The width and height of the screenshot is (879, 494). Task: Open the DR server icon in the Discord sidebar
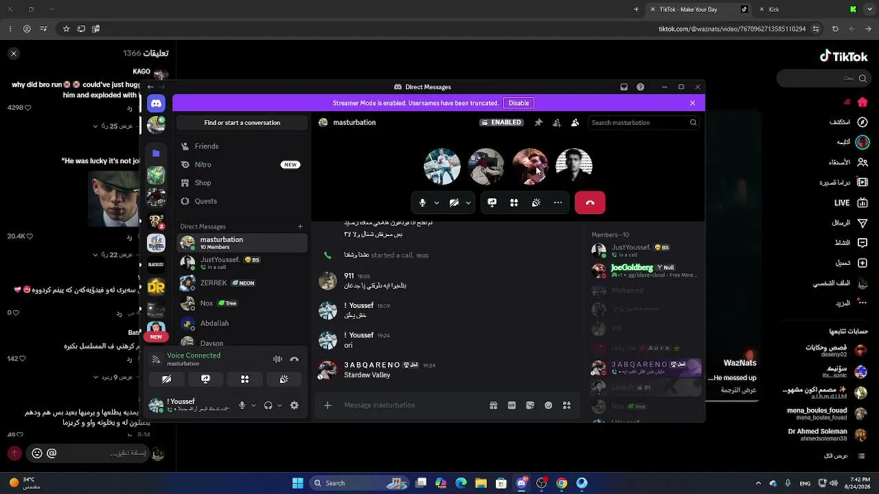click(x=156, y=287)
